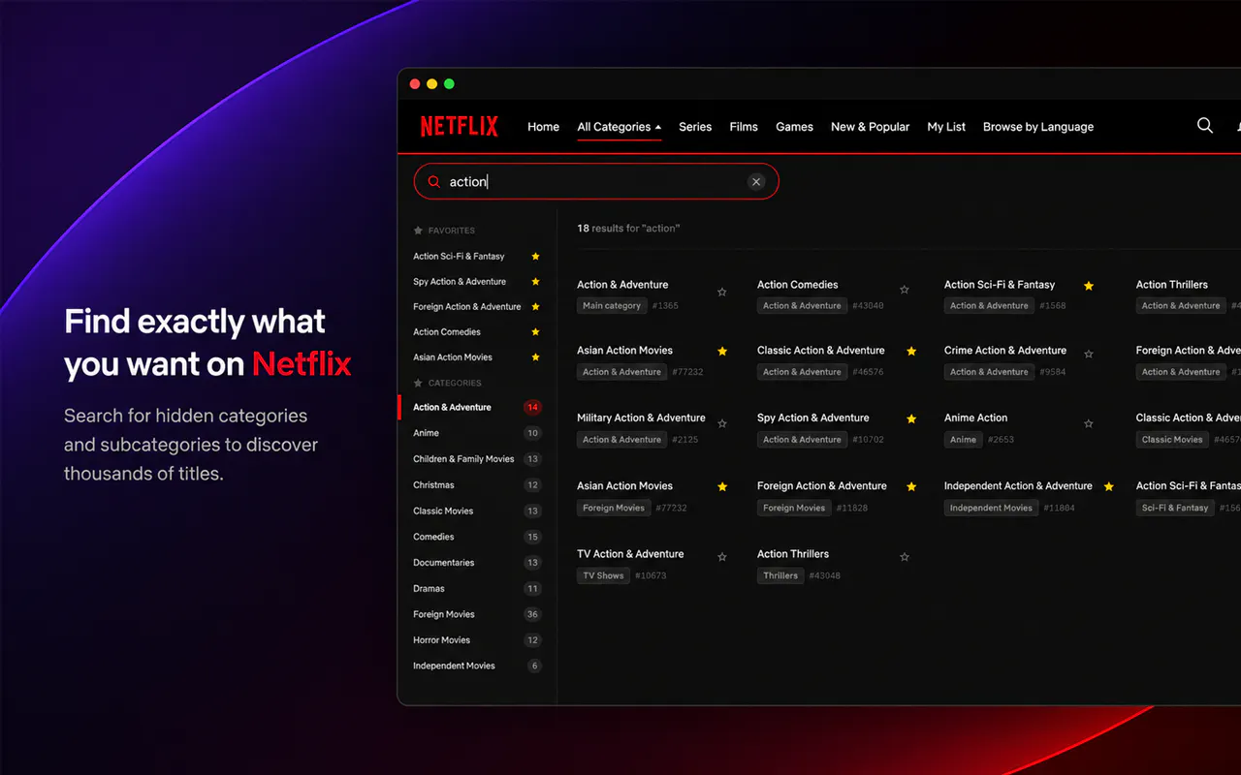This screenshot has width=1241, height=775.
Task: Unfavorite Asian Action Movies in sidebar favorites
Action: [x=535, y=357]
